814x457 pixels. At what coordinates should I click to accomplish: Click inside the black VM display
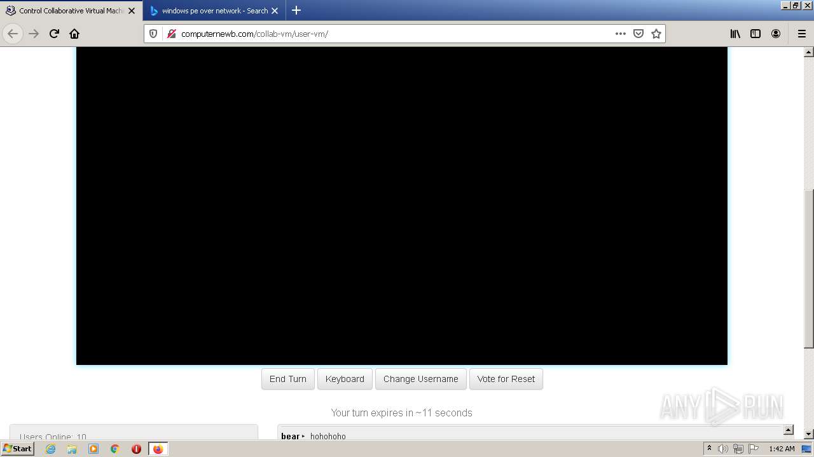coord(402,206)
